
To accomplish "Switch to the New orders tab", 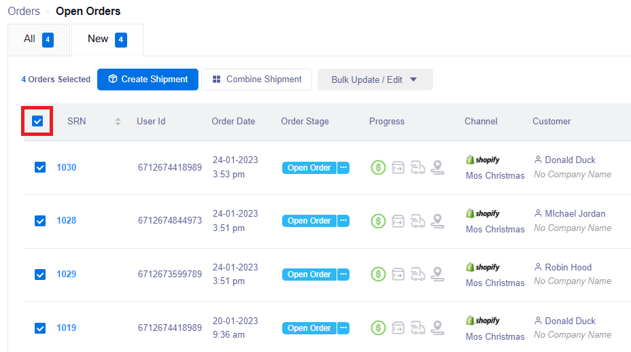I will tap(107, 39).
